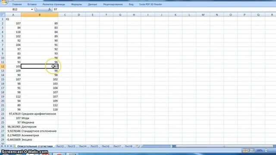Select row 12 header

(x=3, y=66)
